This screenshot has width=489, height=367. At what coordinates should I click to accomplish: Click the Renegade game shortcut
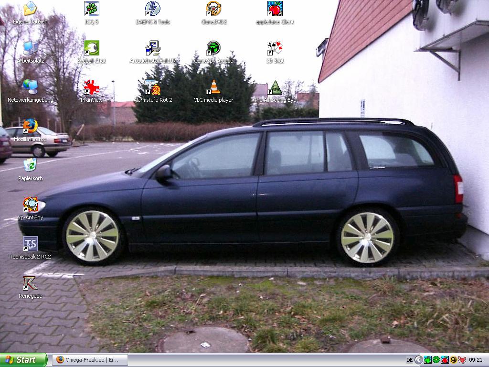pos(30,283)
